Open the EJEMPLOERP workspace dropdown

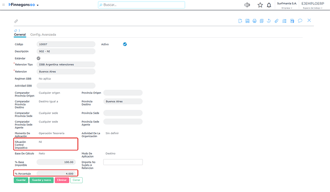pos(313,5)
